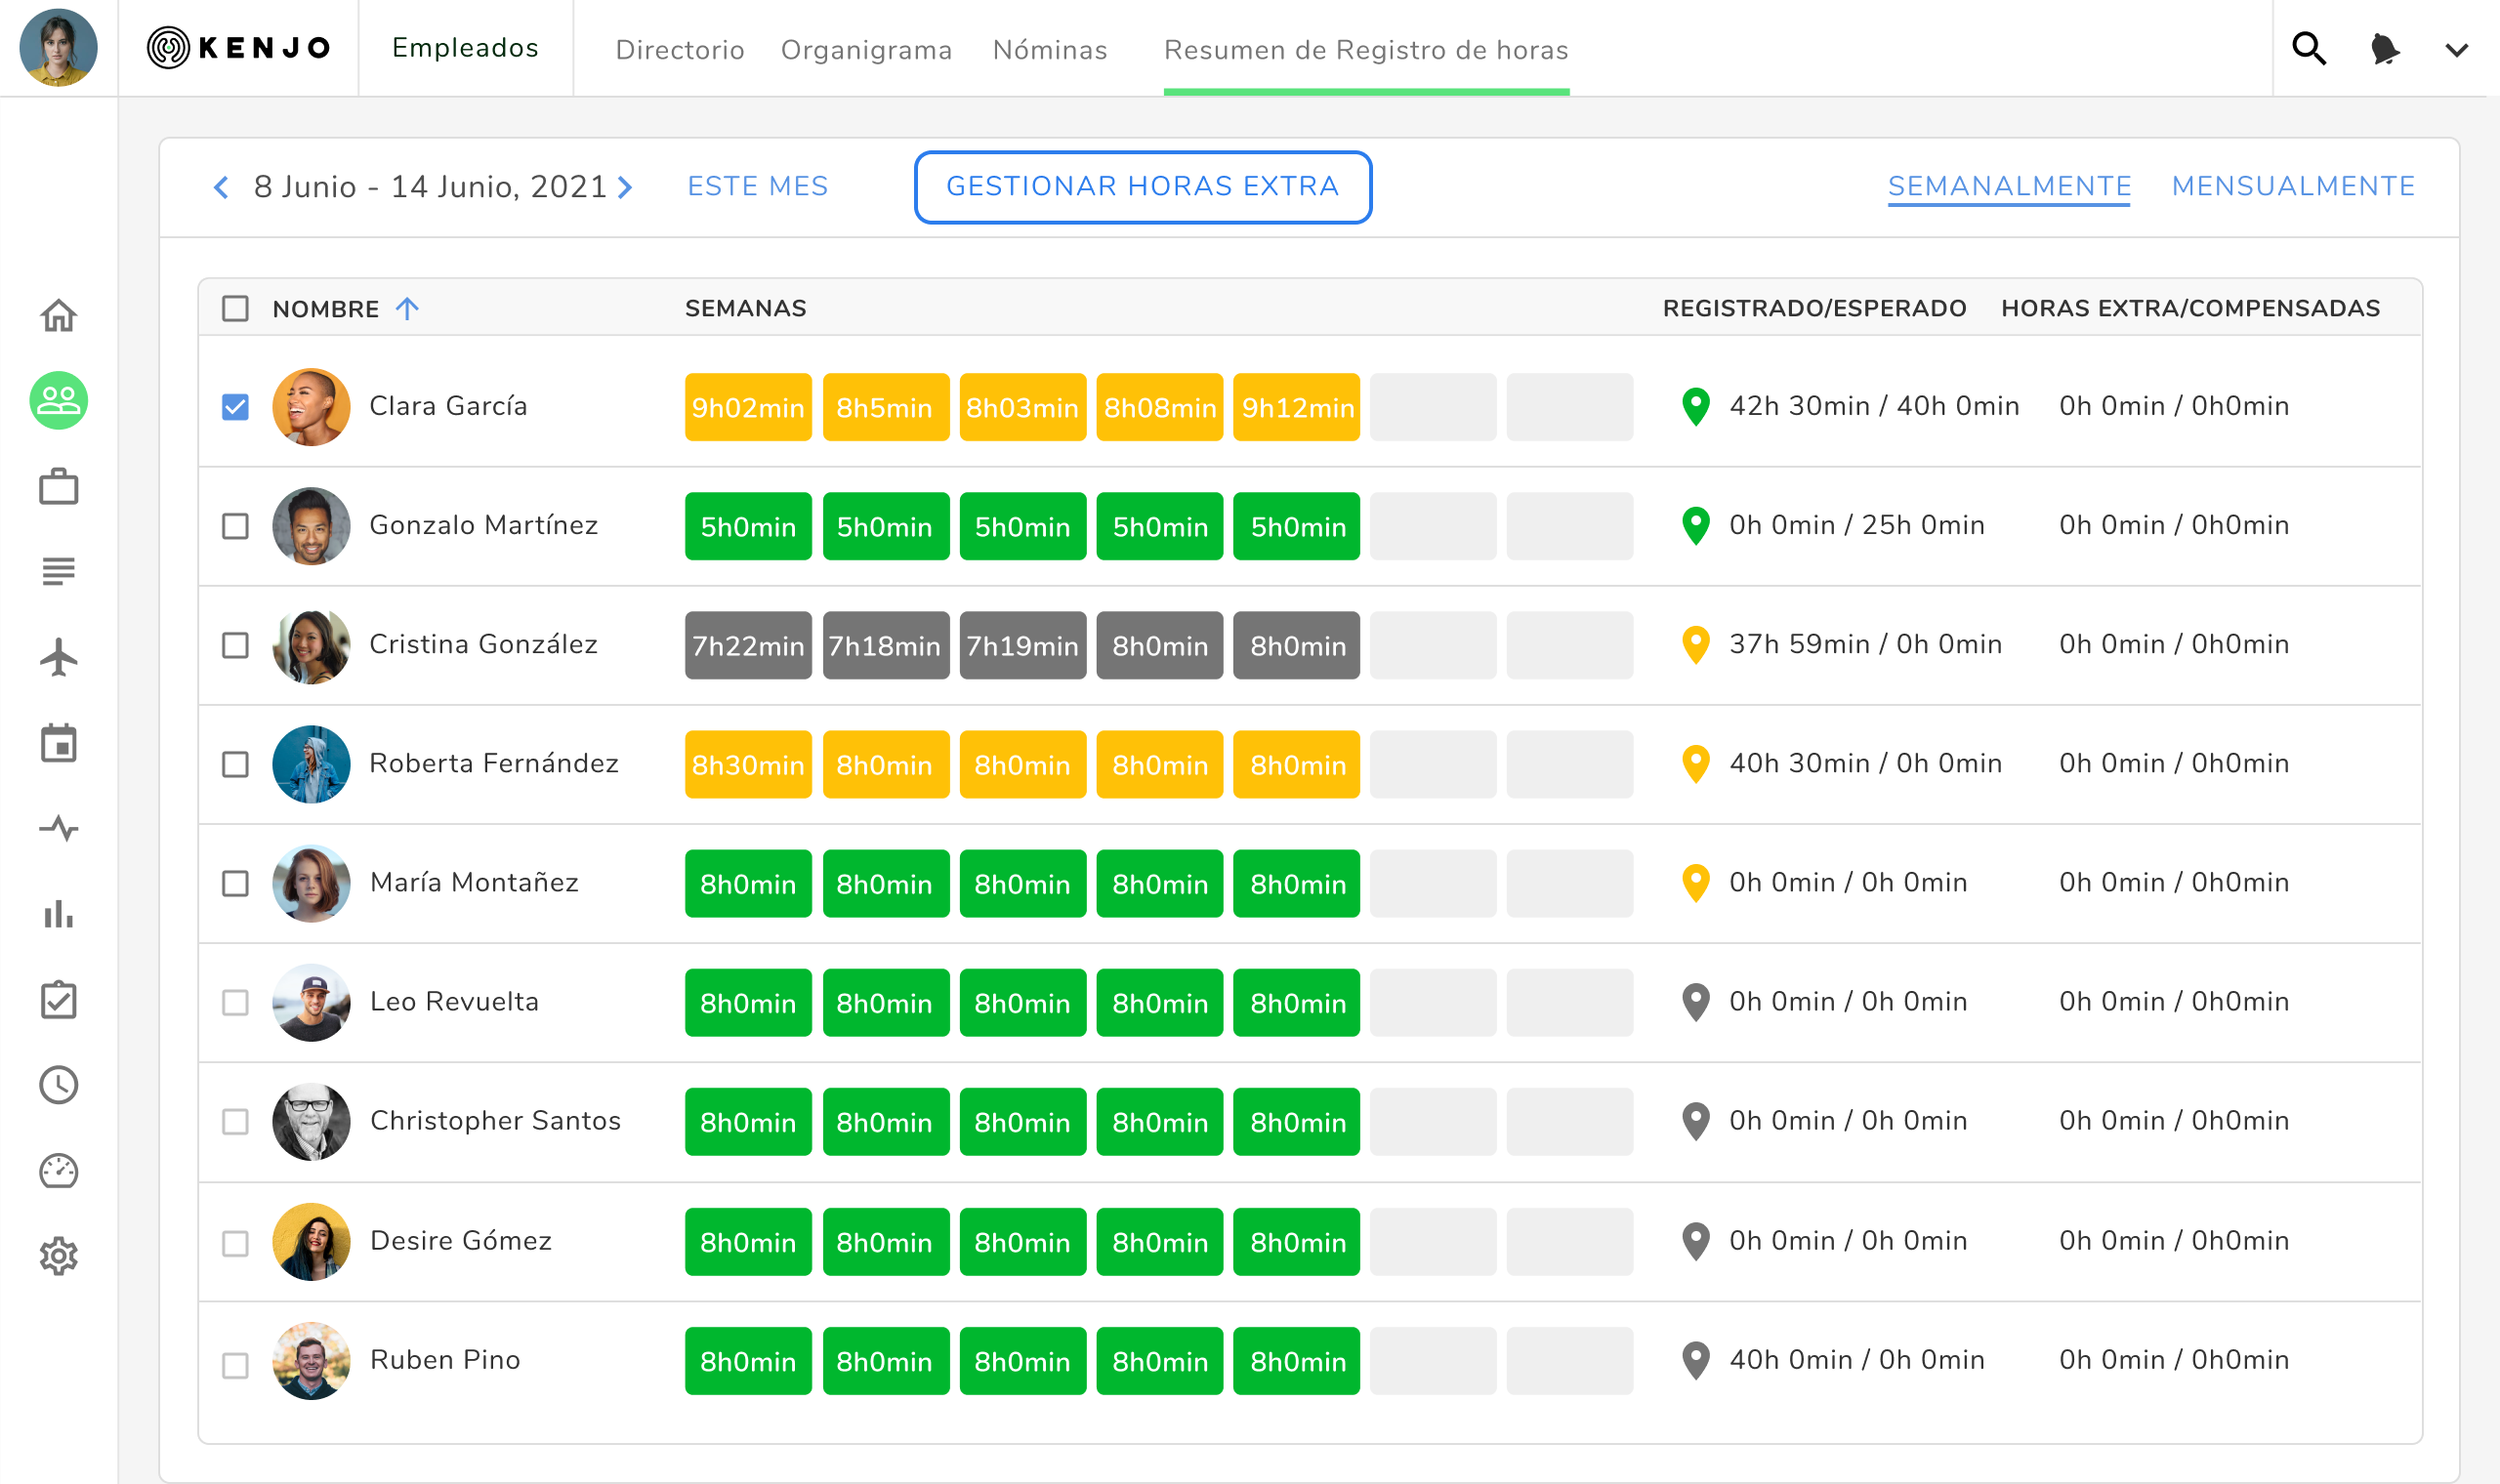Open the calendar icon in sidebar
2500x1484 pixels.
pos(58,743)
